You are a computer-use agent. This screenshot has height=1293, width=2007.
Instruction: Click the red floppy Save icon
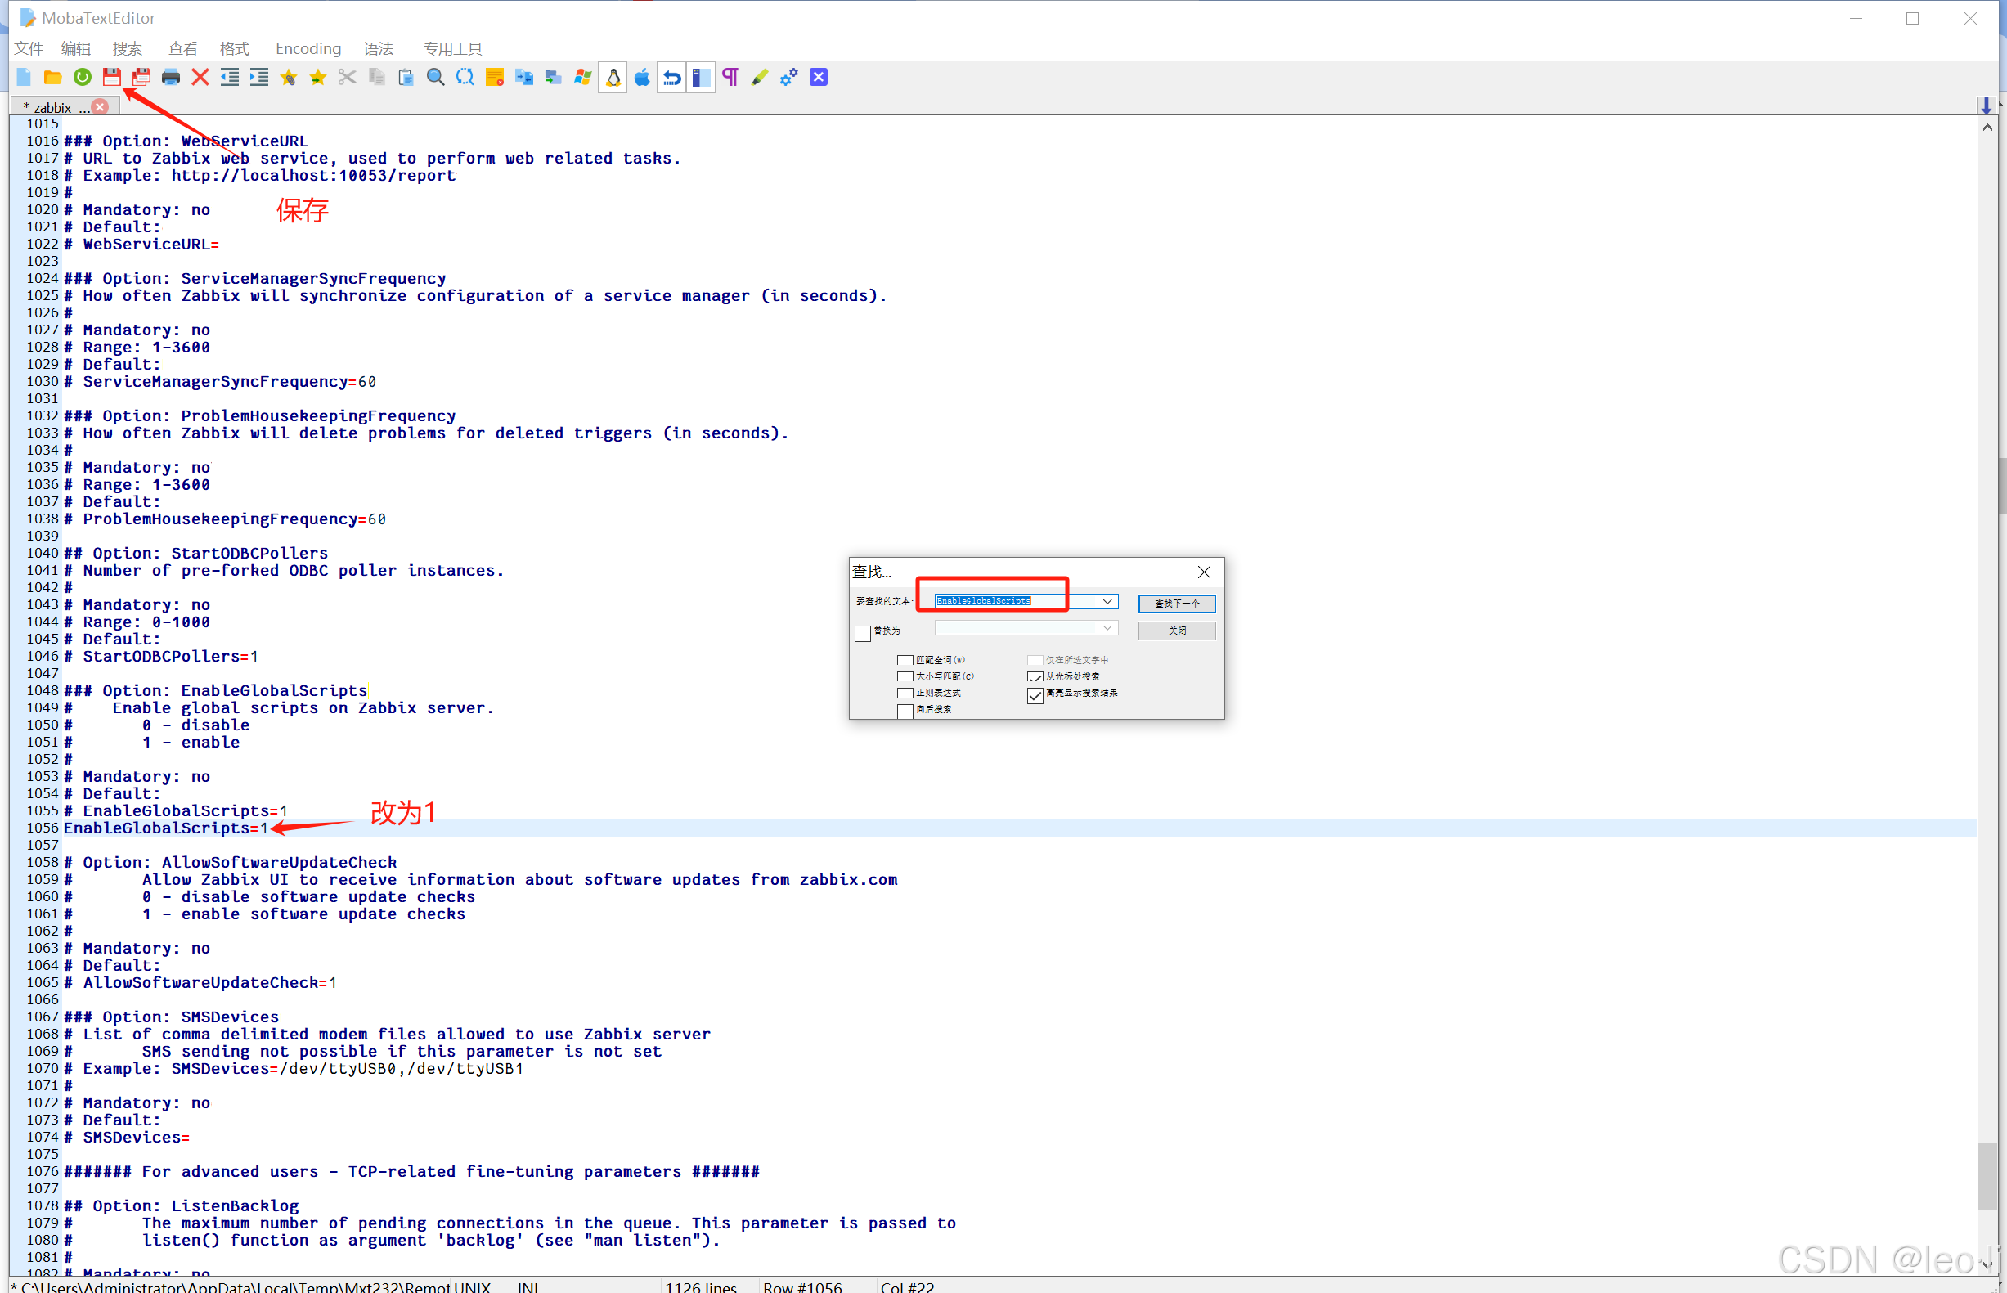point(112,77)
